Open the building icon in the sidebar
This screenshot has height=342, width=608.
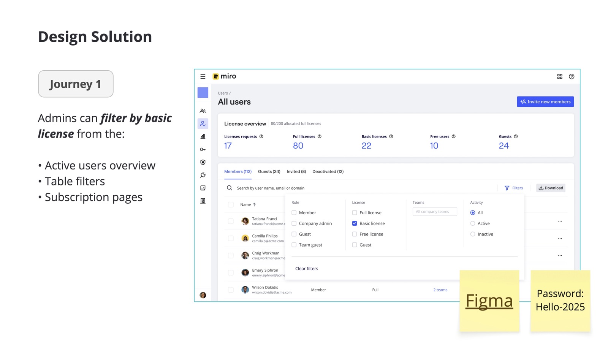coord(203,201)
